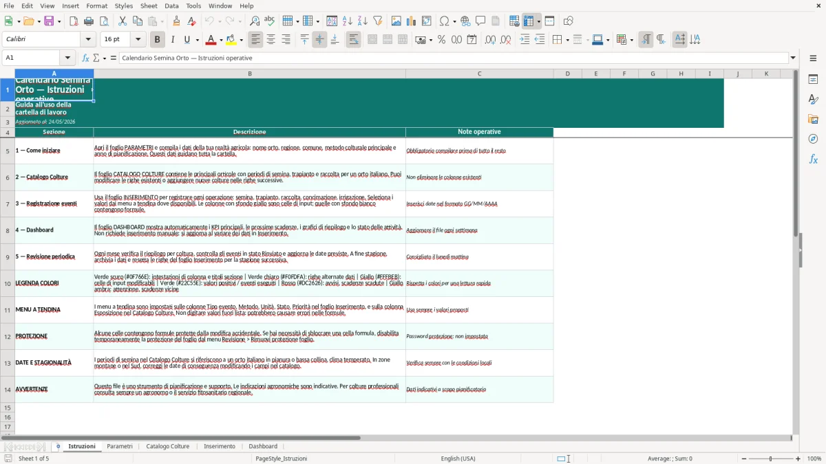Insert Hyperlink icon
This screenshot has height=464, width=826.
466,21
